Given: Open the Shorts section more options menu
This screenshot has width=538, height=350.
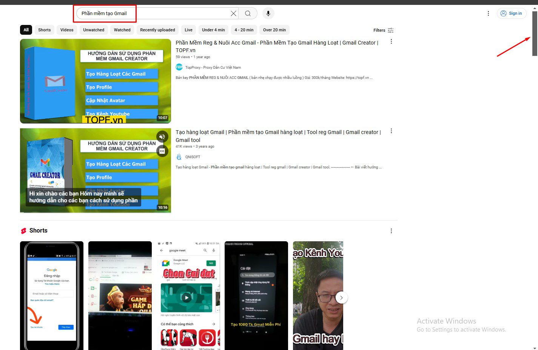Looking at the screenshot, I should pyautogui.click(x=391, y=231).
